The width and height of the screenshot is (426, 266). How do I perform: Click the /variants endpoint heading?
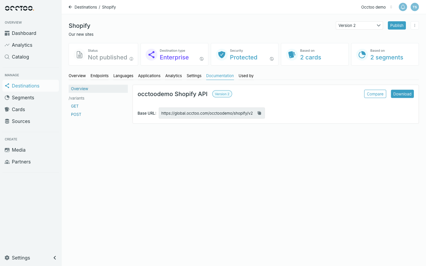77,98
